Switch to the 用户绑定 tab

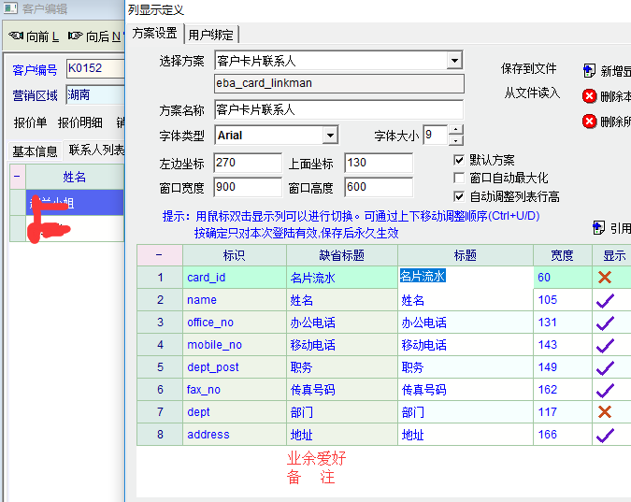click(x=211, y=35)
